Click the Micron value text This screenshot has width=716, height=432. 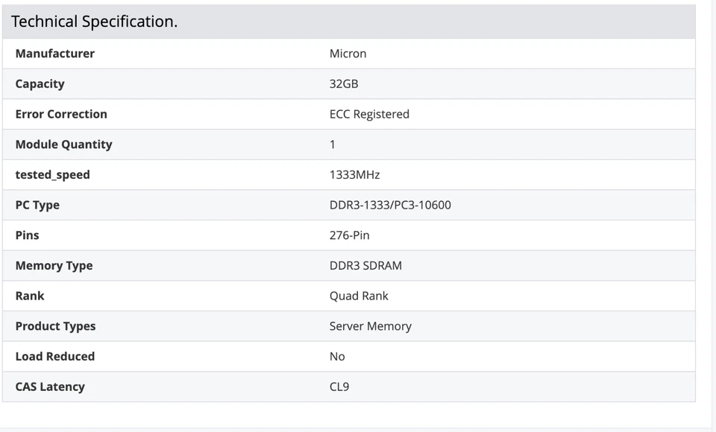click(348, 53)
